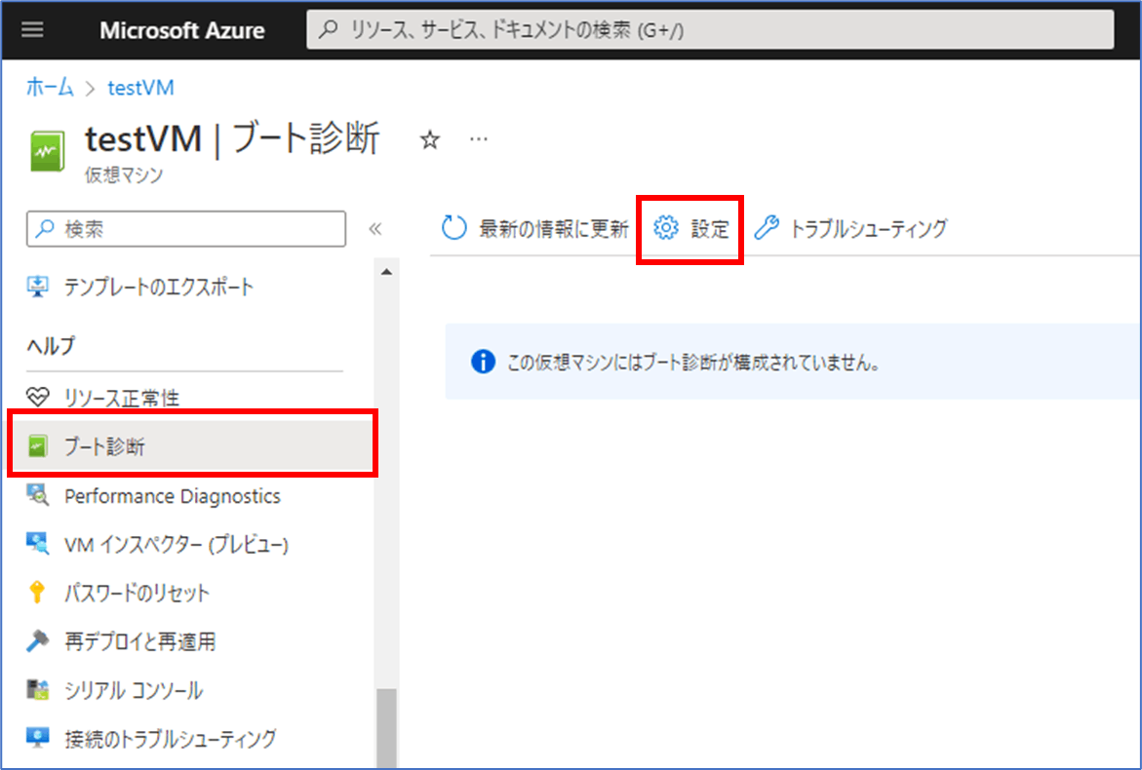Open テンプレートのエクスポート menu item
This screenshot has width=1142, height=770.
(159, 287)
